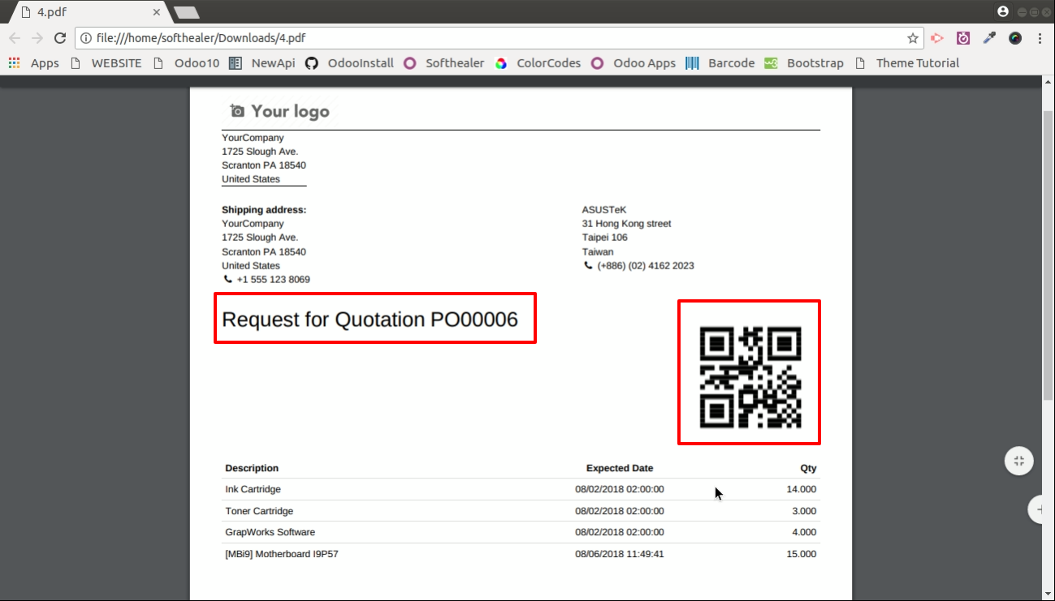This screenshot has height=601, width=1055.
Task: Open the Odoo Apps bookmark
Action: tap(633, 63)
